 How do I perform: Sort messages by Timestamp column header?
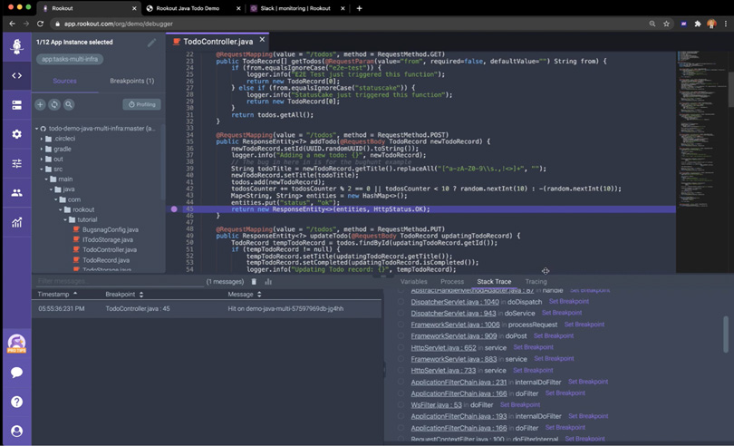coord(57,295)
